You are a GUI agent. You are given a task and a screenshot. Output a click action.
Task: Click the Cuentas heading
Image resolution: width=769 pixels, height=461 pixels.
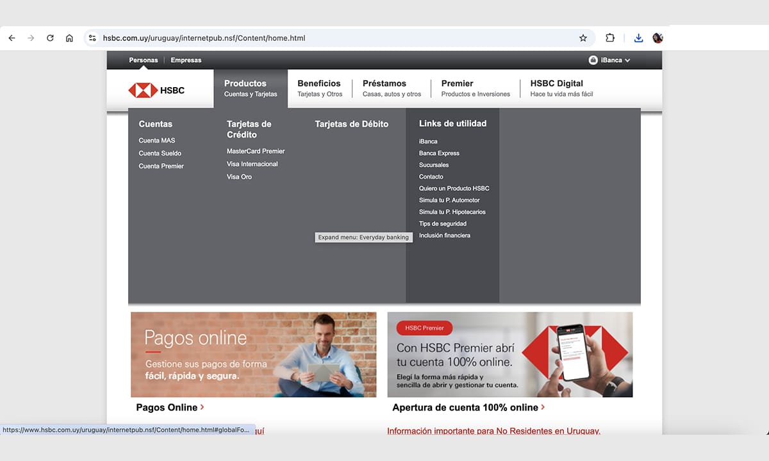(155, 124)
